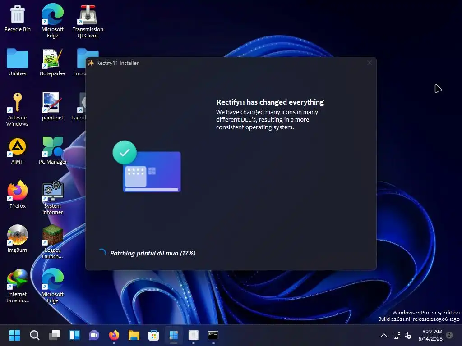Open the bottom Microsoft Edge desktop shortcut
Viewport: 462px width, 346px height.
pyautogui.click(x=52, y=286)
